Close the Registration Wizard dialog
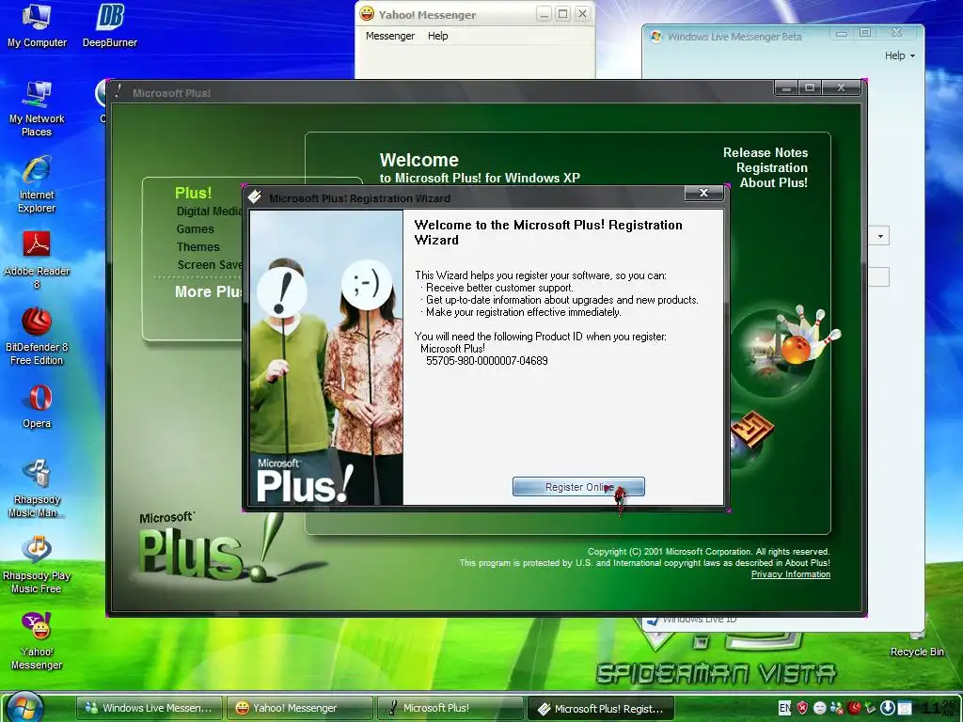963x722 pixels. click(703, 193)
